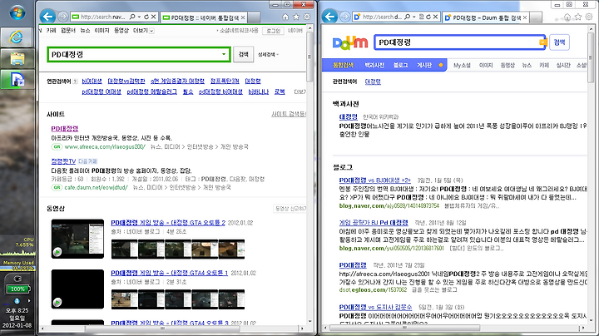Screen dimensions: 599x336
Task: Click the back arrow in Daum window
Action: [x=329, y=17]
